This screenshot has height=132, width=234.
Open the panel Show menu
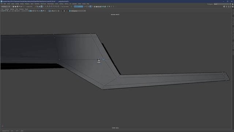(x=16, y=9)
